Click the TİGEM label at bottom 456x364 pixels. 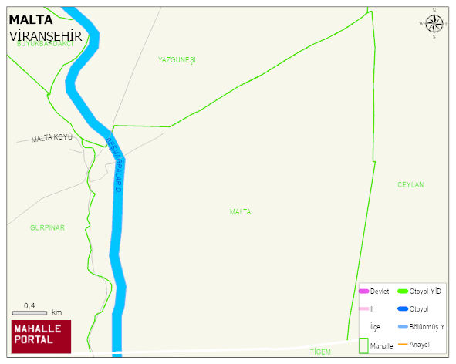click(320, 352)
